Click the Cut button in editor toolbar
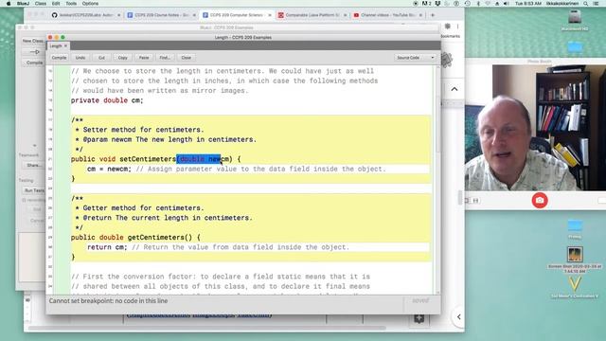 pyautogui.click(x=101, y=58)
